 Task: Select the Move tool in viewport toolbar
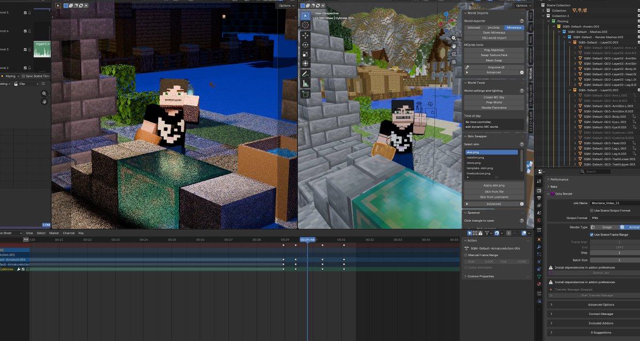305,35
